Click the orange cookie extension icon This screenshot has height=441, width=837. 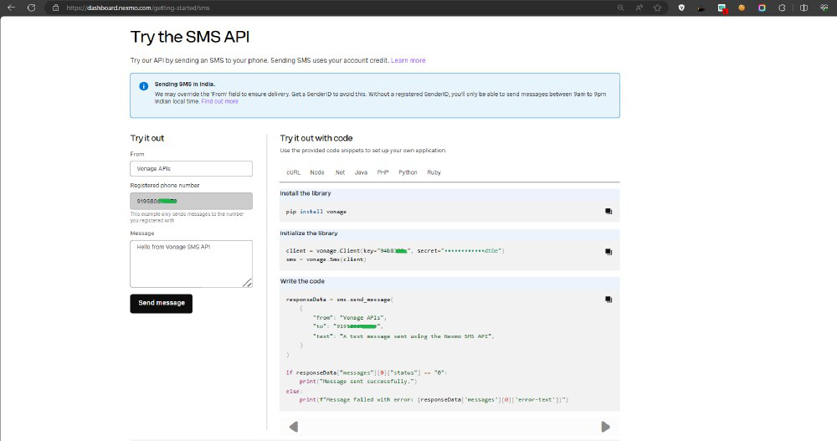click(x=742, y=8)
